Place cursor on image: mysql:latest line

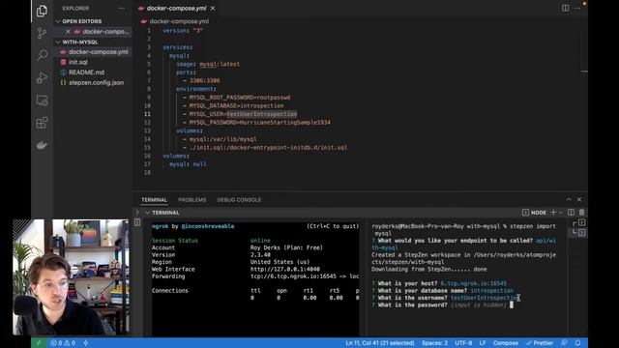point(208,64)
